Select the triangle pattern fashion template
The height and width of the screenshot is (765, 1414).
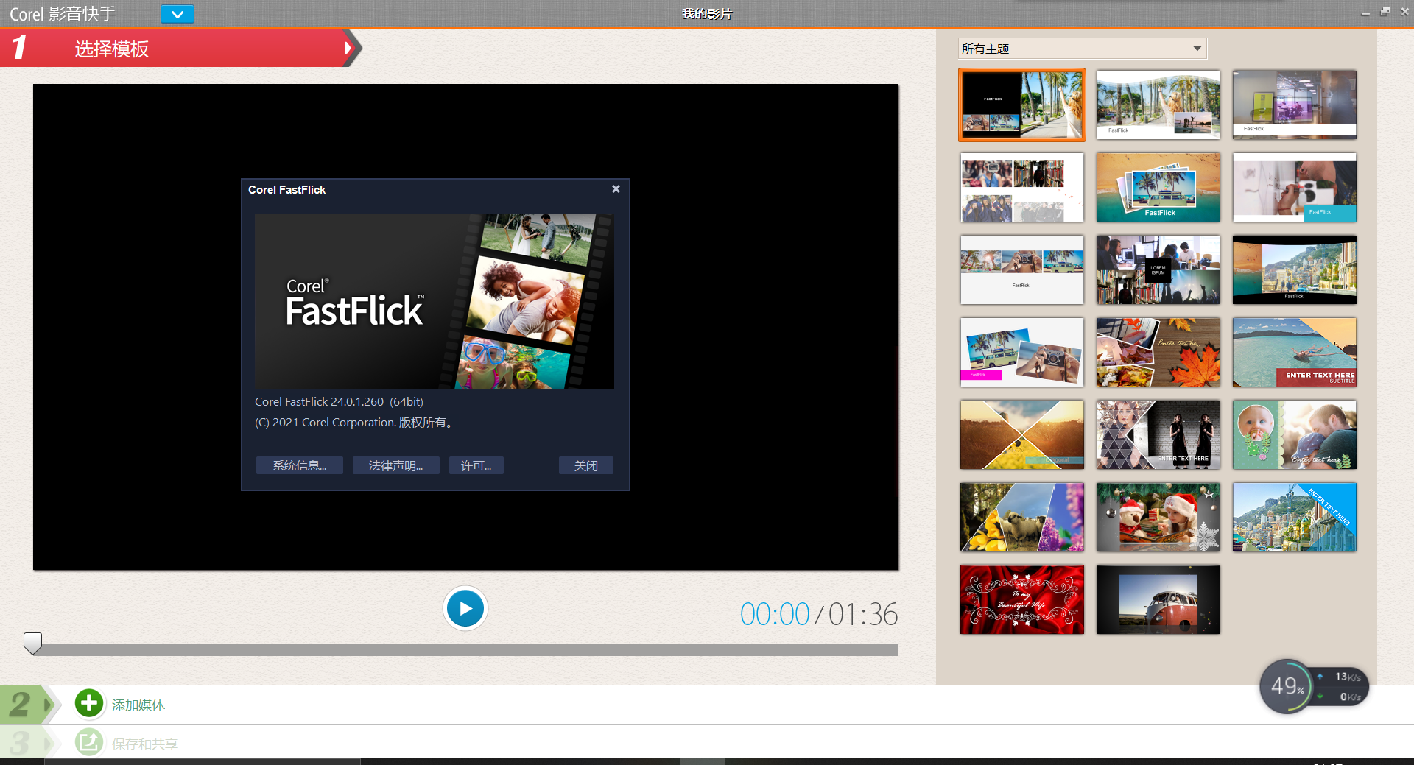tap(1158, 434)
